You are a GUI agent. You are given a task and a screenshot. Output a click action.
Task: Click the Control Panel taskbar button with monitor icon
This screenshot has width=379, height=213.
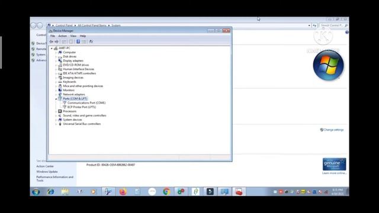click(224, 192)
